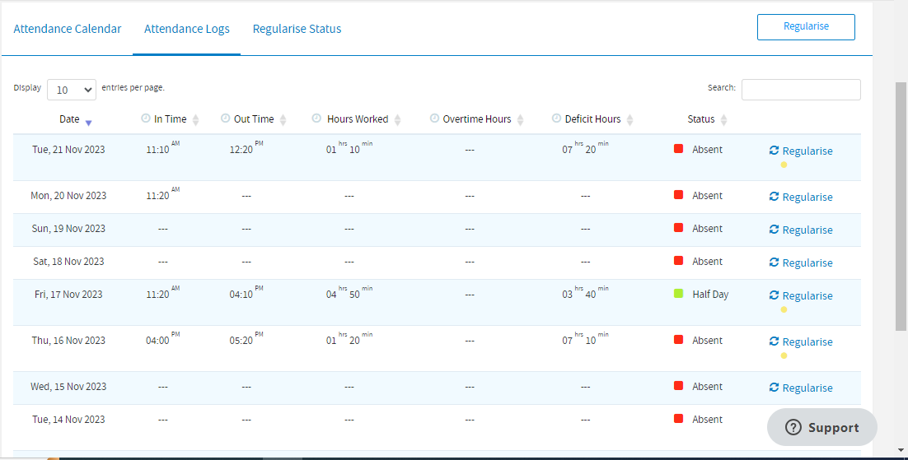Viewport: 908px width, 460px height.
Task: Open the Regularise Status tab
Action: point(297,29)
